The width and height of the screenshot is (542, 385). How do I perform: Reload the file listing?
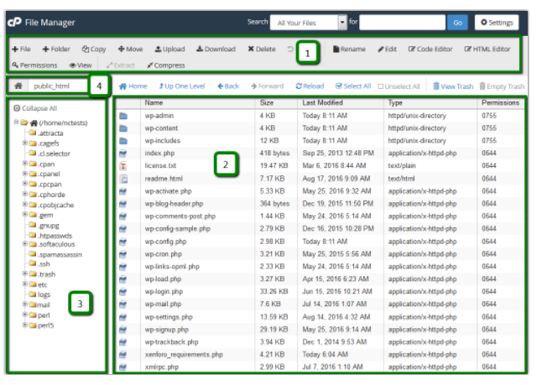310,86
